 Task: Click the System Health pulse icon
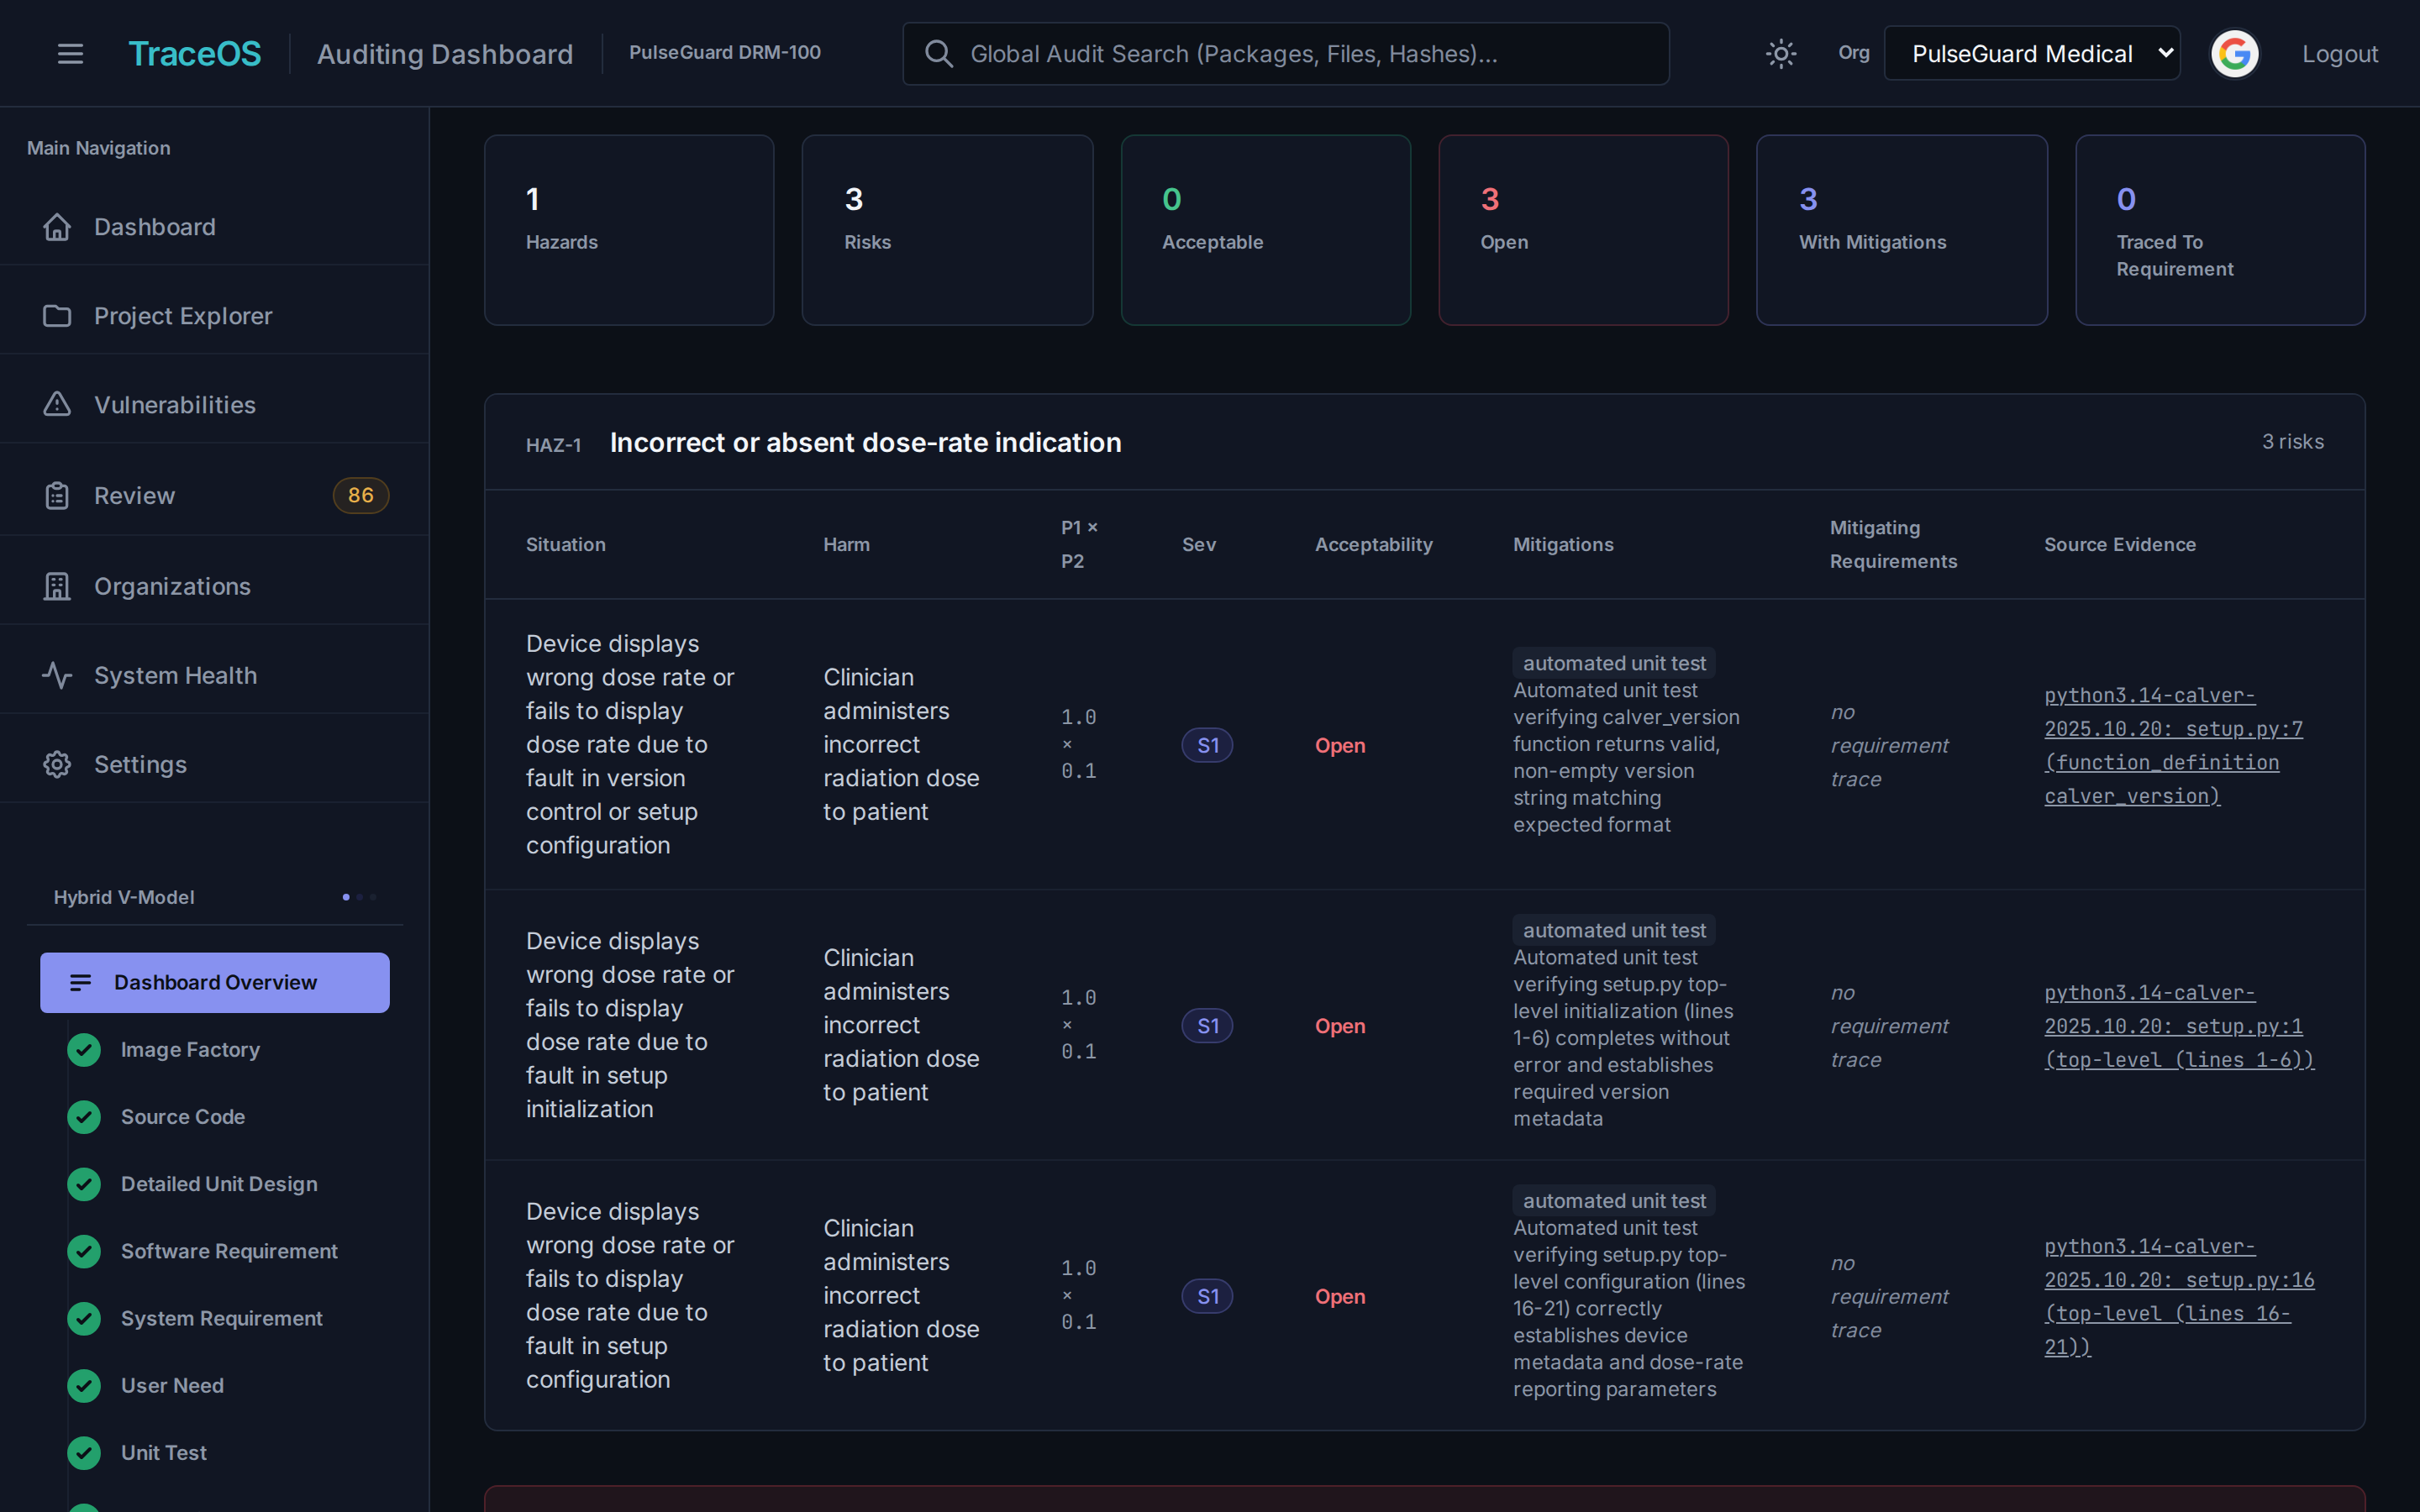(57, 675)
